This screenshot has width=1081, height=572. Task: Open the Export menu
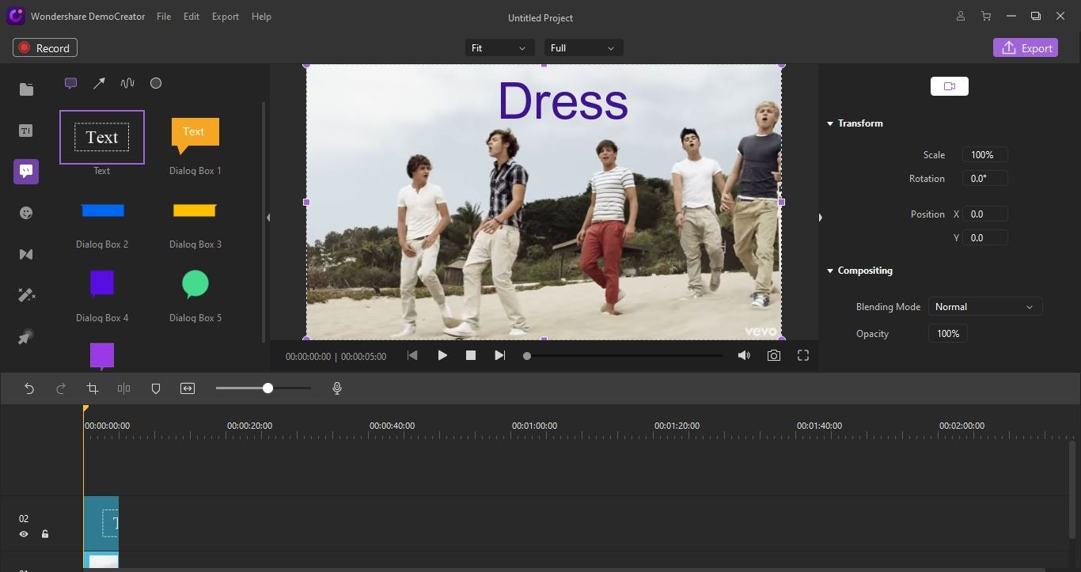[226, 17]
